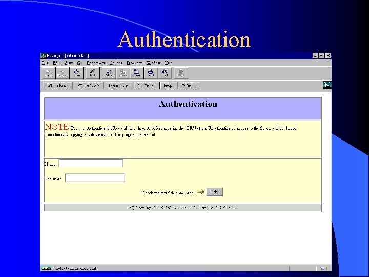The image size is (369, 277).
Task: Click the Destinations directory button
Action: tap(118, 86)
